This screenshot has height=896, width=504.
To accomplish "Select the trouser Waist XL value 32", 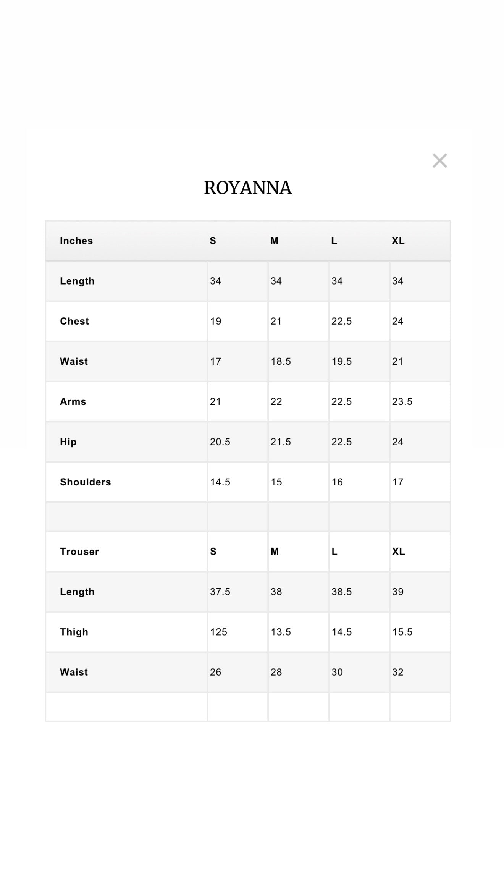I will pos(397,672).
